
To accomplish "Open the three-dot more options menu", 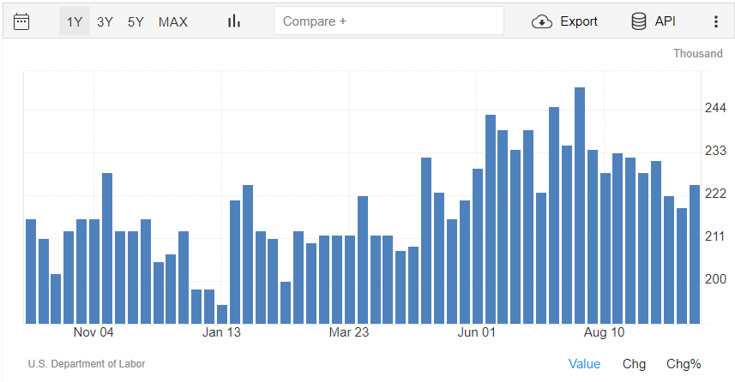I will [716, 21].
